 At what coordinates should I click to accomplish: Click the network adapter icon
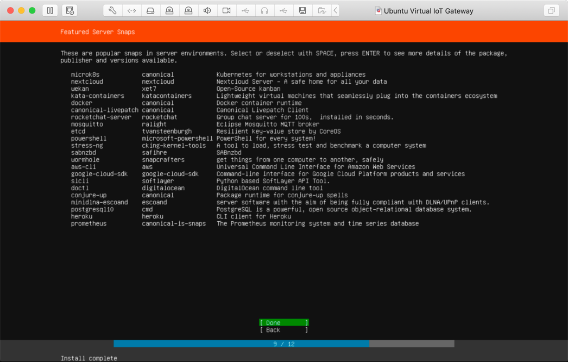coord(131,10)
